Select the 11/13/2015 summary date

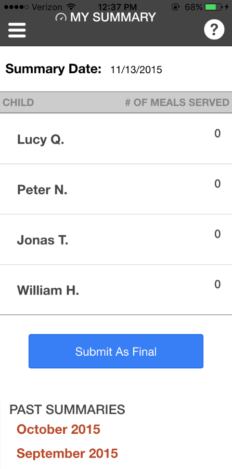(136, 70)
